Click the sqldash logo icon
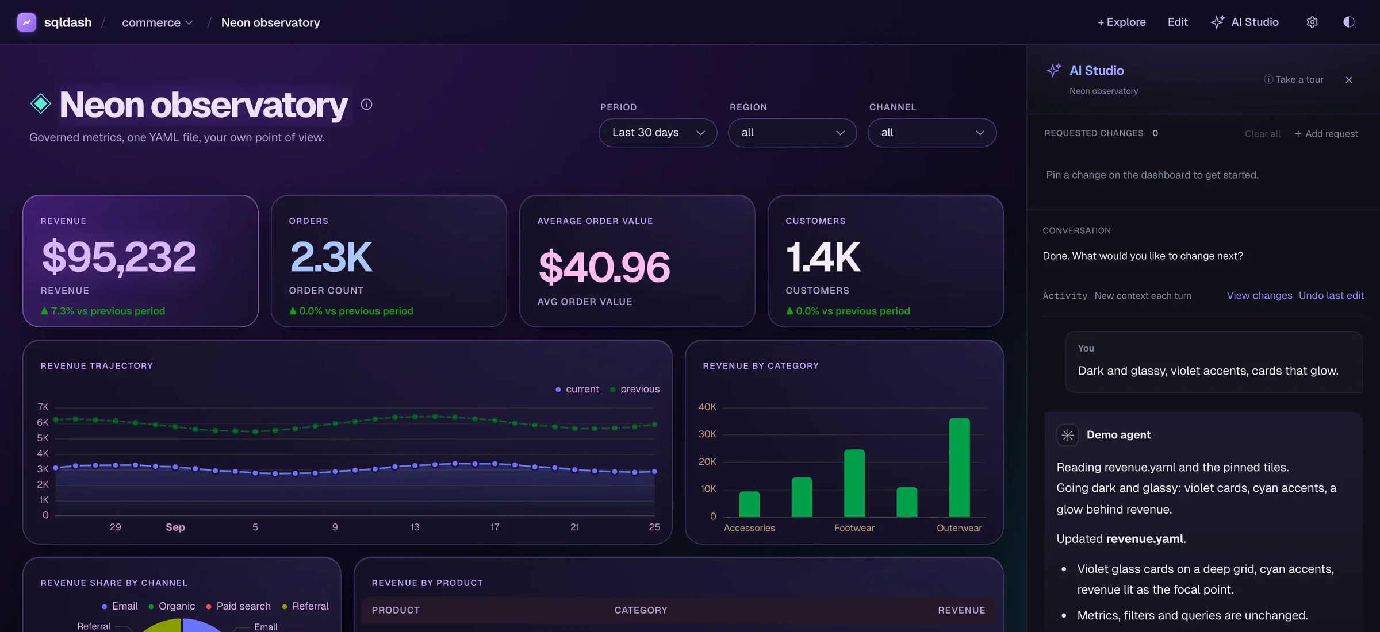Image resolution: width=1380 pixels, height=632 pixels. [26, 22]
